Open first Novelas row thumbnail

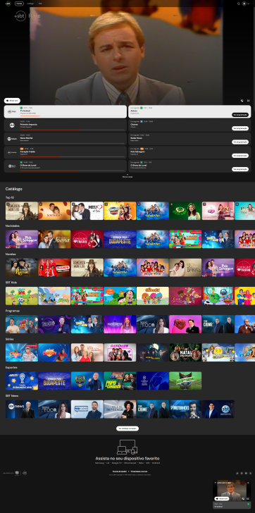(x=22, y=268)
